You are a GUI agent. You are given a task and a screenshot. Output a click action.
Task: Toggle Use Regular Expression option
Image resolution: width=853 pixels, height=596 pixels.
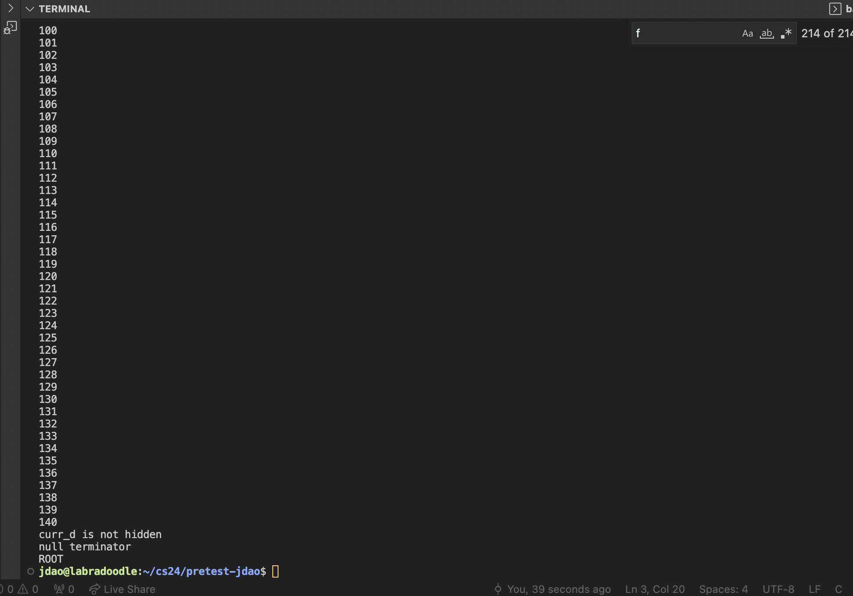[x=786, y=33]
